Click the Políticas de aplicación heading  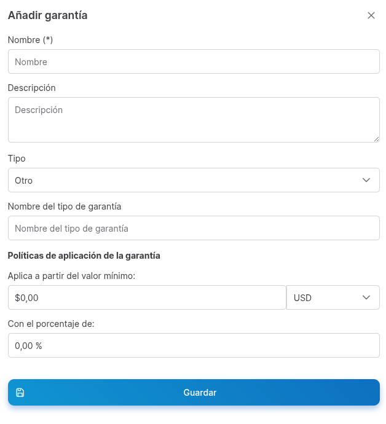(x=84, y=256)
